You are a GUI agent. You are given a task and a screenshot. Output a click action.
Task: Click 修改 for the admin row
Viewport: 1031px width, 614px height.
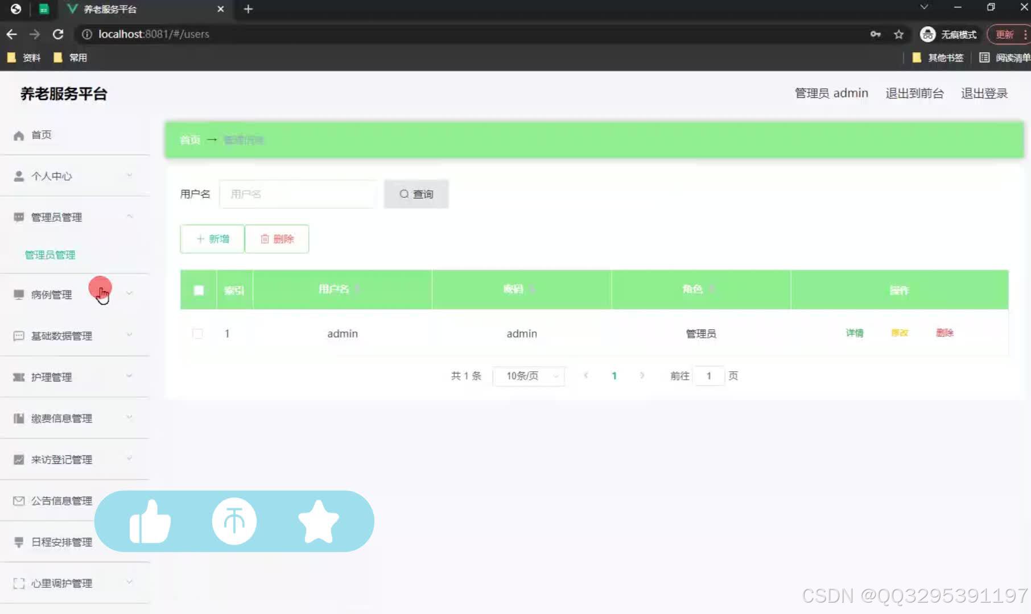pyautogui.click(x=900, y=333)
